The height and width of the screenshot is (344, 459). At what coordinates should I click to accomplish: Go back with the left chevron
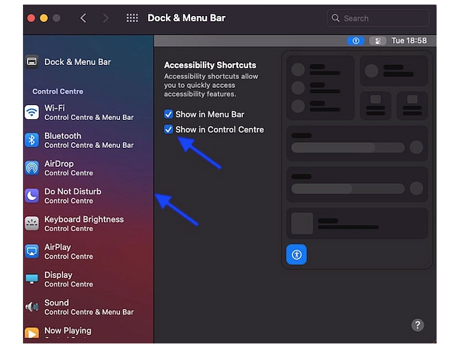pyautogui.click(x=83, y=18)
